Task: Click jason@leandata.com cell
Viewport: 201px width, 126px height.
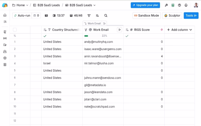Action: 103,92
